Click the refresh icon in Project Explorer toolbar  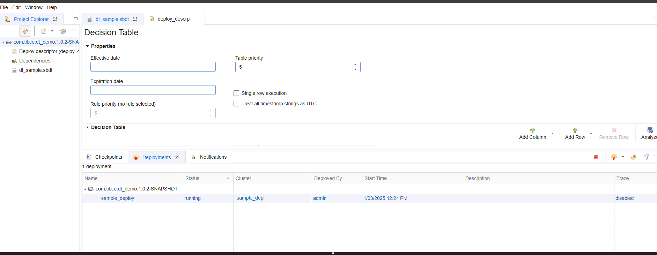(25, 31)
